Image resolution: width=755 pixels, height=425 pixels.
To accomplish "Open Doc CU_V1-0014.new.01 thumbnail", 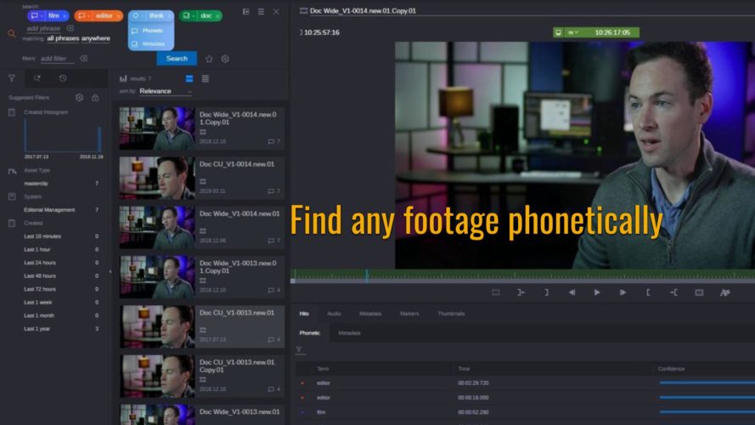I will coord(157,178).
